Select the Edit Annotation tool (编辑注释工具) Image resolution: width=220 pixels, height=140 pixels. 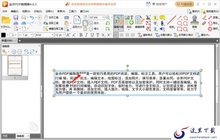click(x=53, y=29)
